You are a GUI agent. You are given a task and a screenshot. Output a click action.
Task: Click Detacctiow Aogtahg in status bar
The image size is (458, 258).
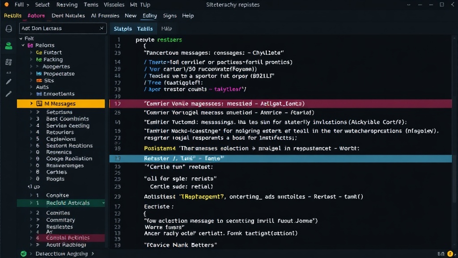[x=62, y=254]
